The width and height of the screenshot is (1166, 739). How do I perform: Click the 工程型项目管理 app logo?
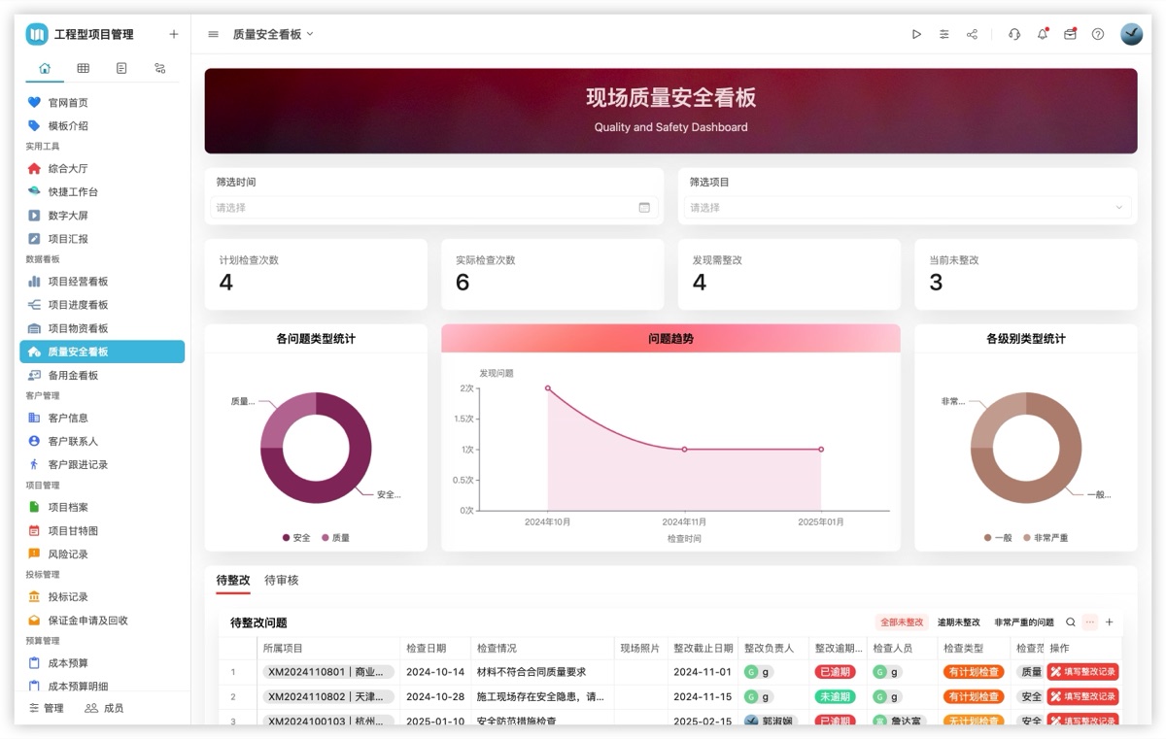coord(36,34)
